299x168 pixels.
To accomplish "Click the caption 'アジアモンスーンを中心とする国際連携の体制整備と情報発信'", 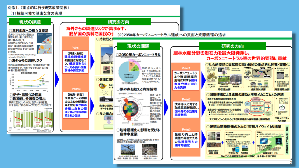I will [x=239, y=119].
